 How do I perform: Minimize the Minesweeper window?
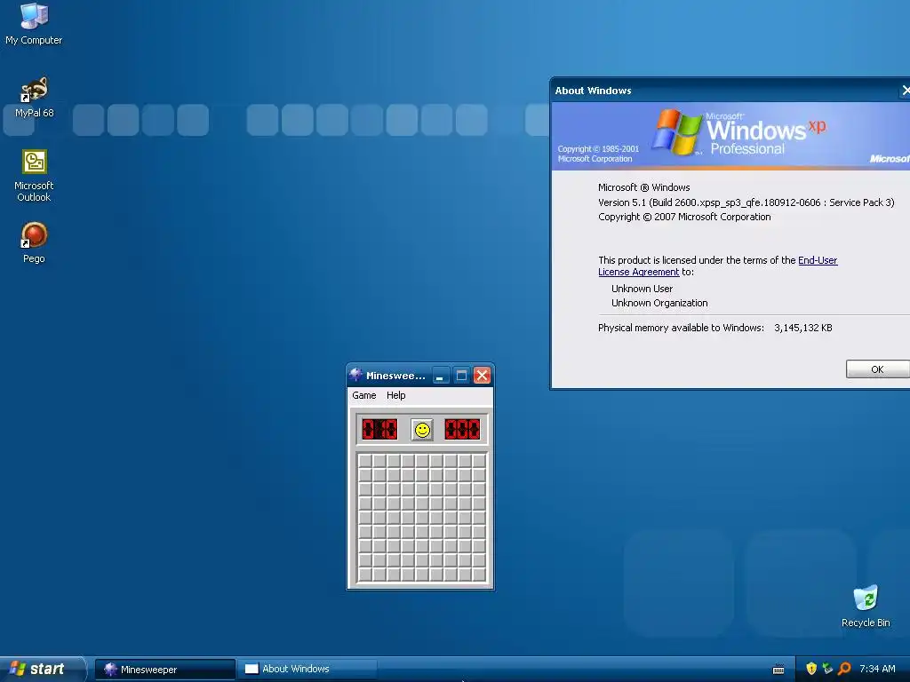click(440, 376)
